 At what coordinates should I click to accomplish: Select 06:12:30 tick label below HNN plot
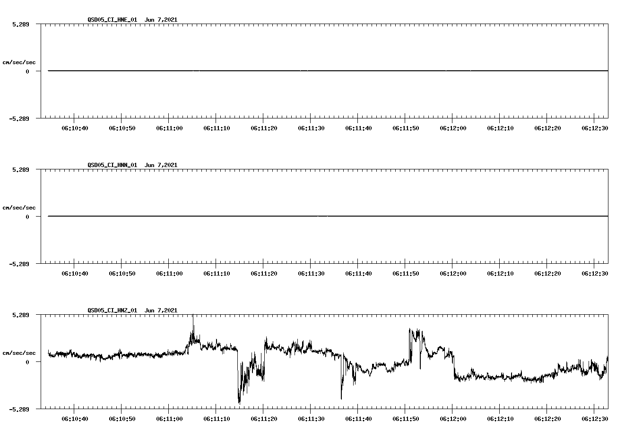595,274
